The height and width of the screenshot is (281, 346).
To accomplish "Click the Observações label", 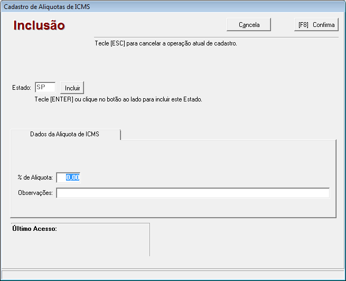I will click(x=35, y=193).
